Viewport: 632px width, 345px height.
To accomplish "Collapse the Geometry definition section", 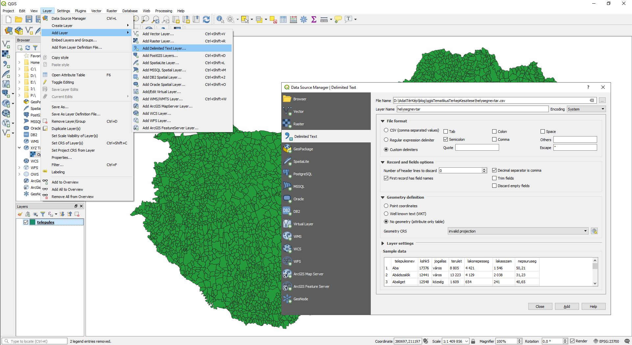I will tap(383, 197).
